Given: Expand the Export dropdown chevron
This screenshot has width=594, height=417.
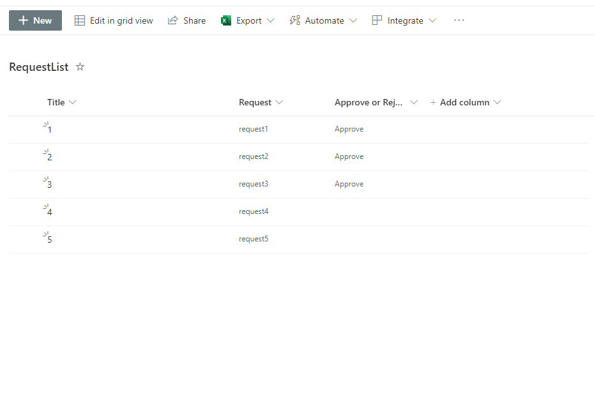Looking at the screenshot, I should (270, 20).
